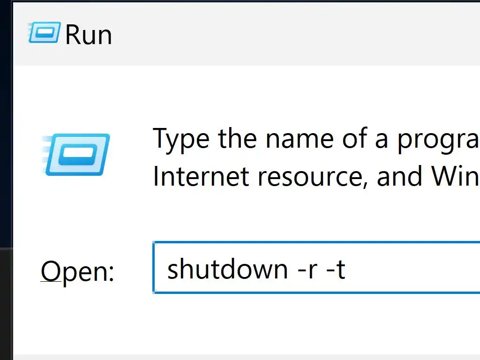Click empty title bar area right of Run

[x=294, y=34]
